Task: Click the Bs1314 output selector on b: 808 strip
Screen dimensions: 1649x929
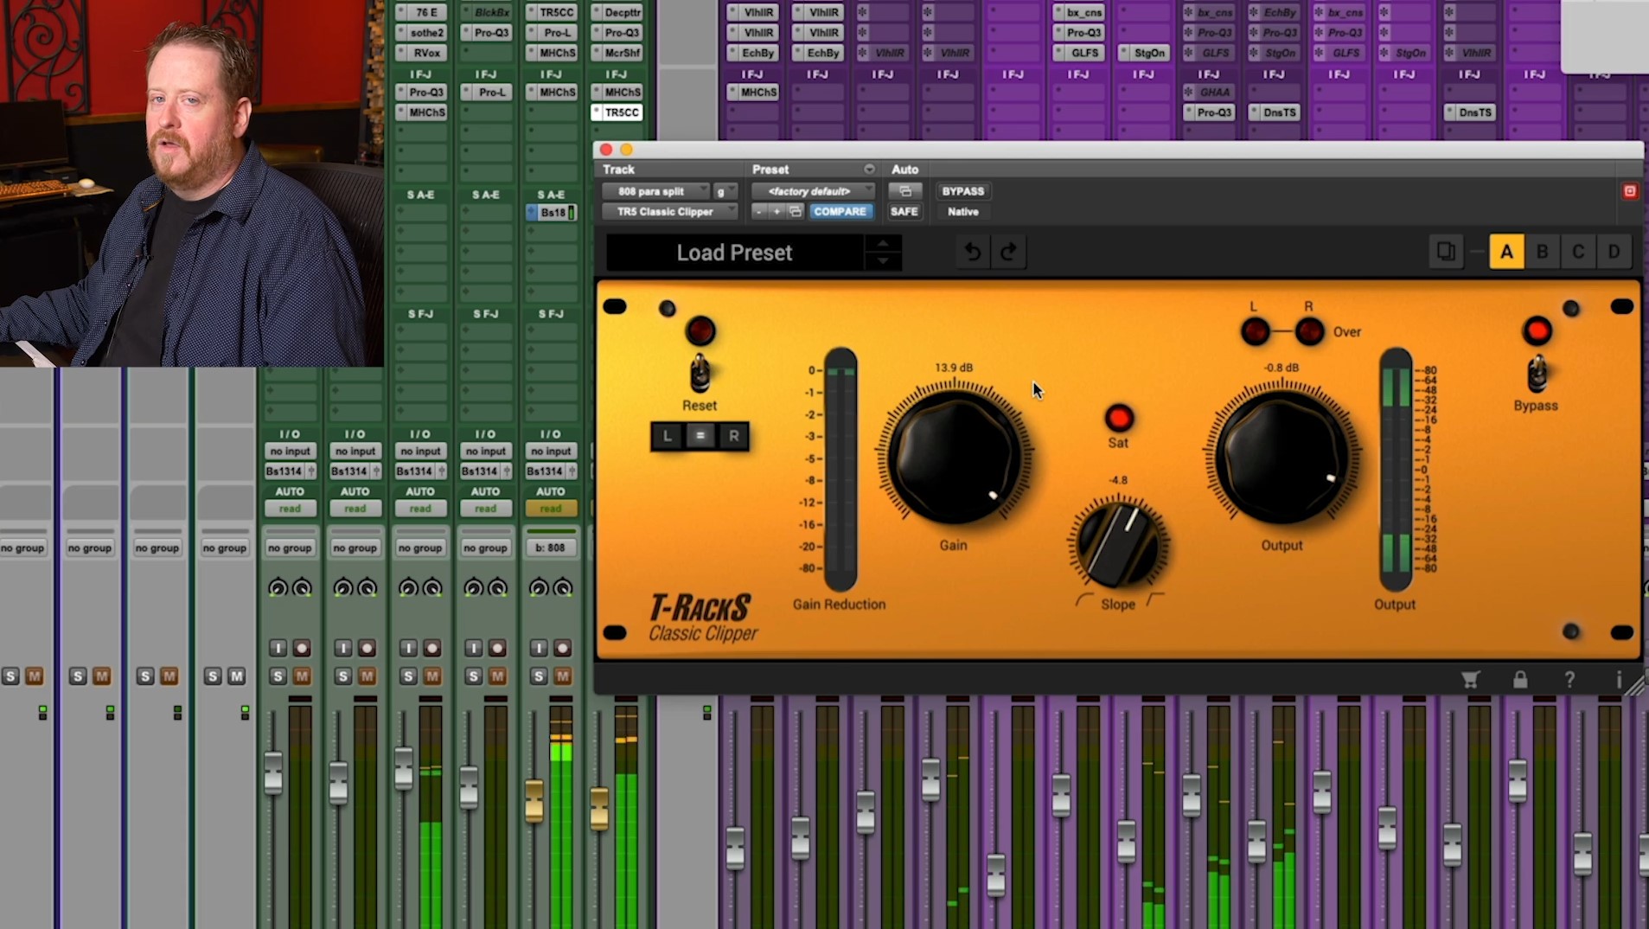Action: pos(551,471)
